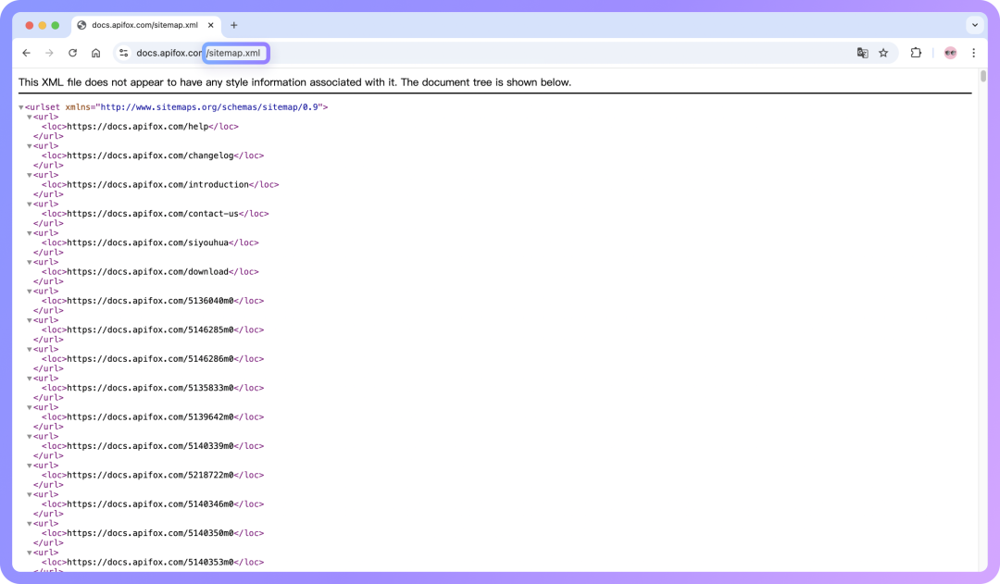Click the https://docs.apifox.com/changelog loc text
This screenshot has width=1000, height=584.
pos(151,155)
